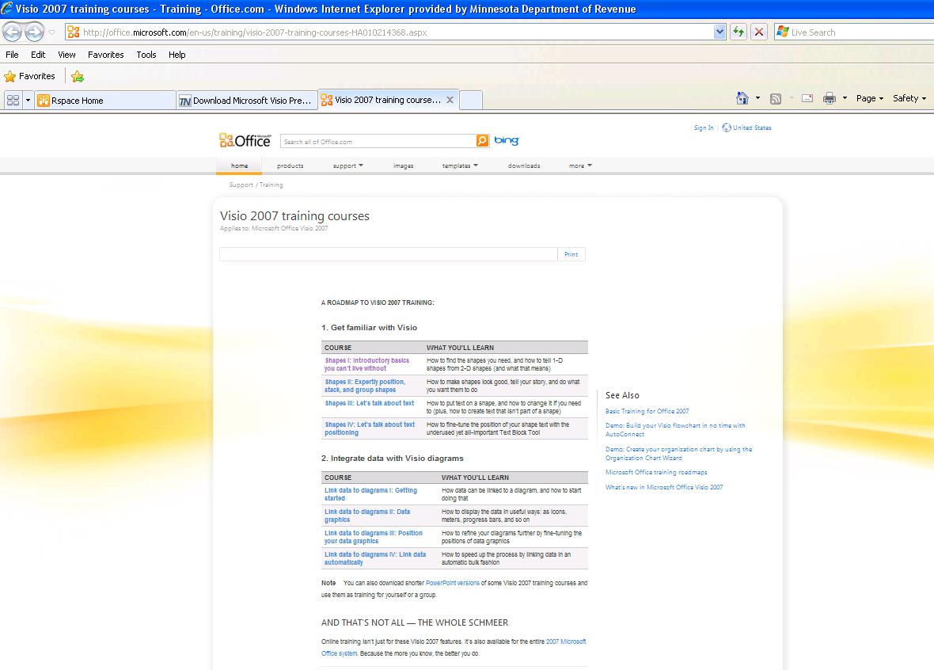Expand the support navigation dropdown
The height and width of the screenshot is (670, 934).
(347, 166)
